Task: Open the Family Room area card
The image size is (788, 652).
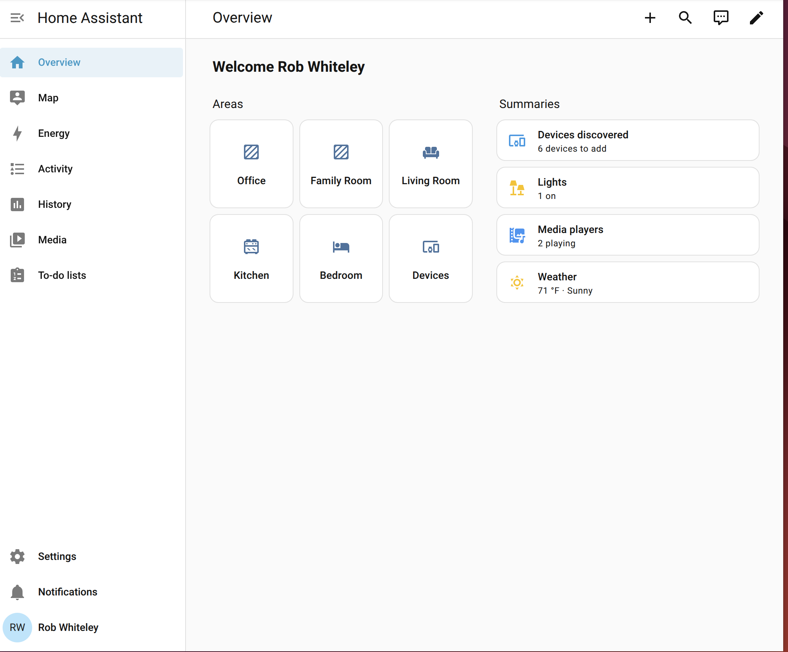Action: pyautogui.click(x=341, y=164)
